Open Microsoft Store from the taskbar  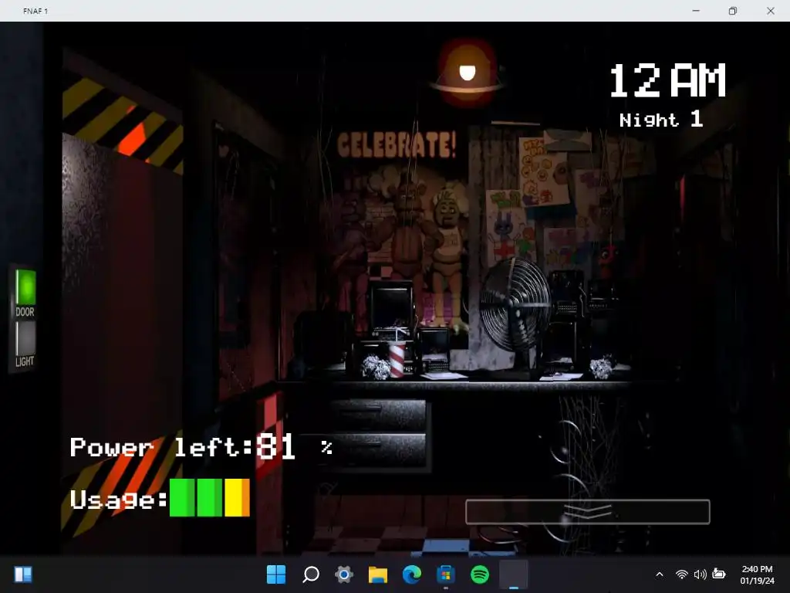click(x=446, y=574)
